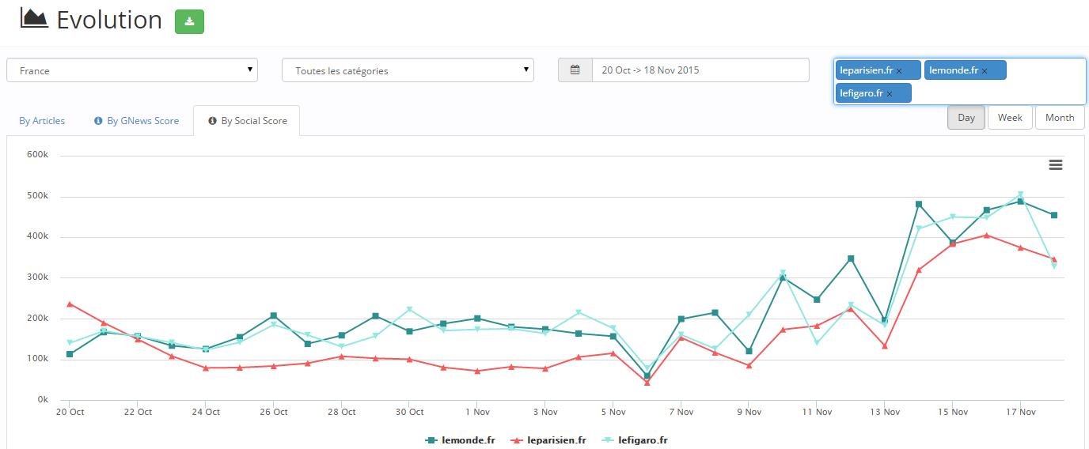The image size is (1089, 449).
Task: Open the chart hamburger menu icon
Action: (x=1055, y=164)
